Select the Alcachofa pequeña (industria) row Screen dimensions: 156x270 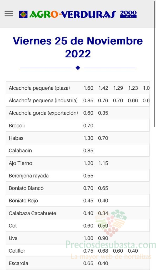78,100
